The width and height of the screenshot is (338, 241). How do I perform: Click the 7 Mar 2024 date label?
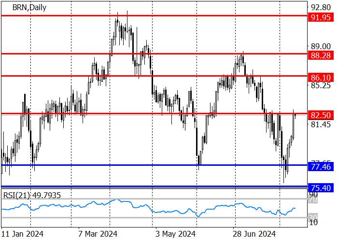[98, 234]
